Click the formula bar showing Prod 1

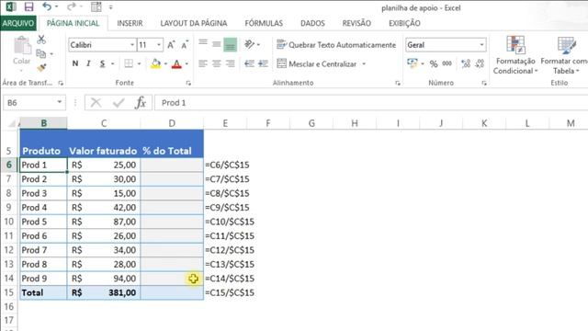pyautogui.click(x=371, y=102)
